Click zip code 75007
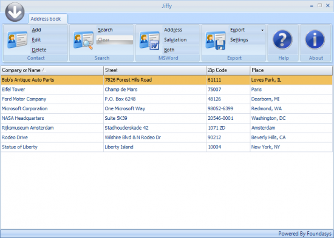The height and width of the screenshot is (238, 334). click(228, 90)
